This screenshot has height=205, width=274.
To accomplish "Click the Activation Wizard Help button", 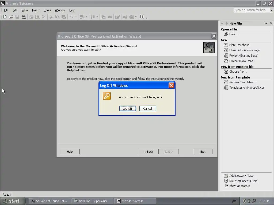I will coord(70,152).
